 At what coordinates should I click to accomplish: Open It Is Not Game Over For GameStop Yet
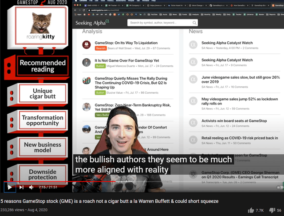(127, 60)
